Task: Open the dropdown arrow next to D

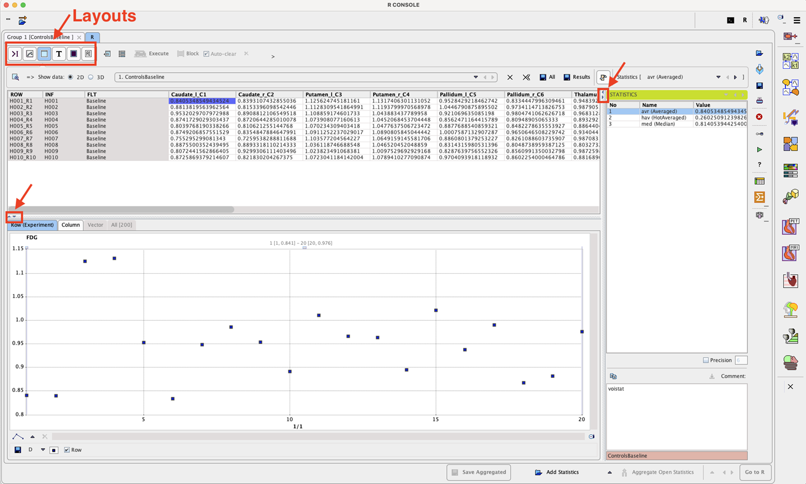Action: tap(43, 450)
